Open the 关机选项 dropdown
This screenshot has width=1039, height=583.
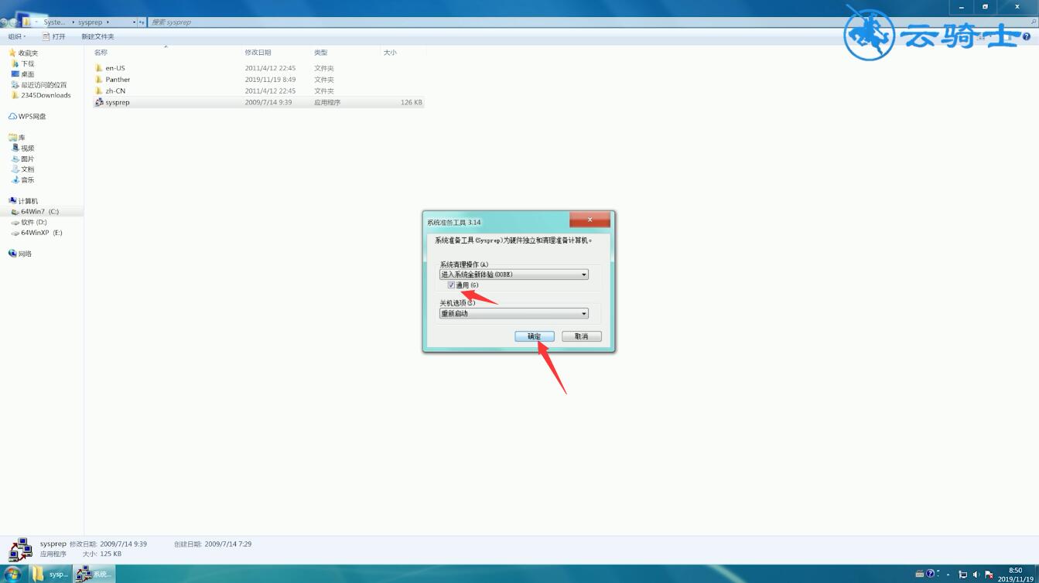(514, 313)
